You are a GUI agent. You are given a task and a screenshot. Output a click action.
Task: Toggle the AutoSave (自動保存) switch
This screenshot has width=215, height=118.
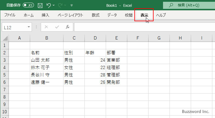(28, 5)
